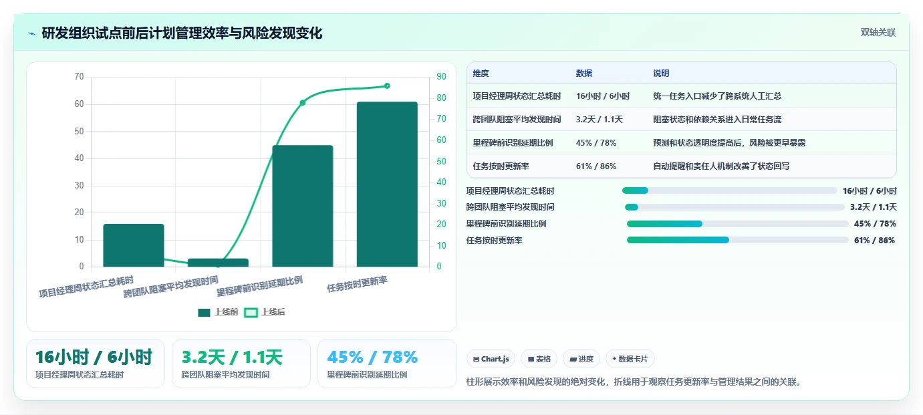
Task: Click the 里程碑前识别延期比例 bar in chart
Action: tap(302, 206)
